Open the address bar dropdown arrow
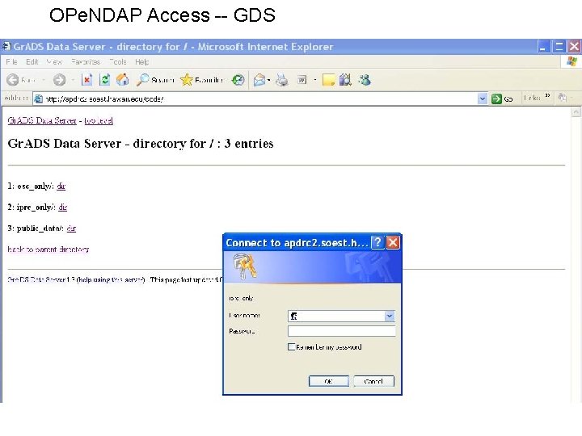 point(482,99)
